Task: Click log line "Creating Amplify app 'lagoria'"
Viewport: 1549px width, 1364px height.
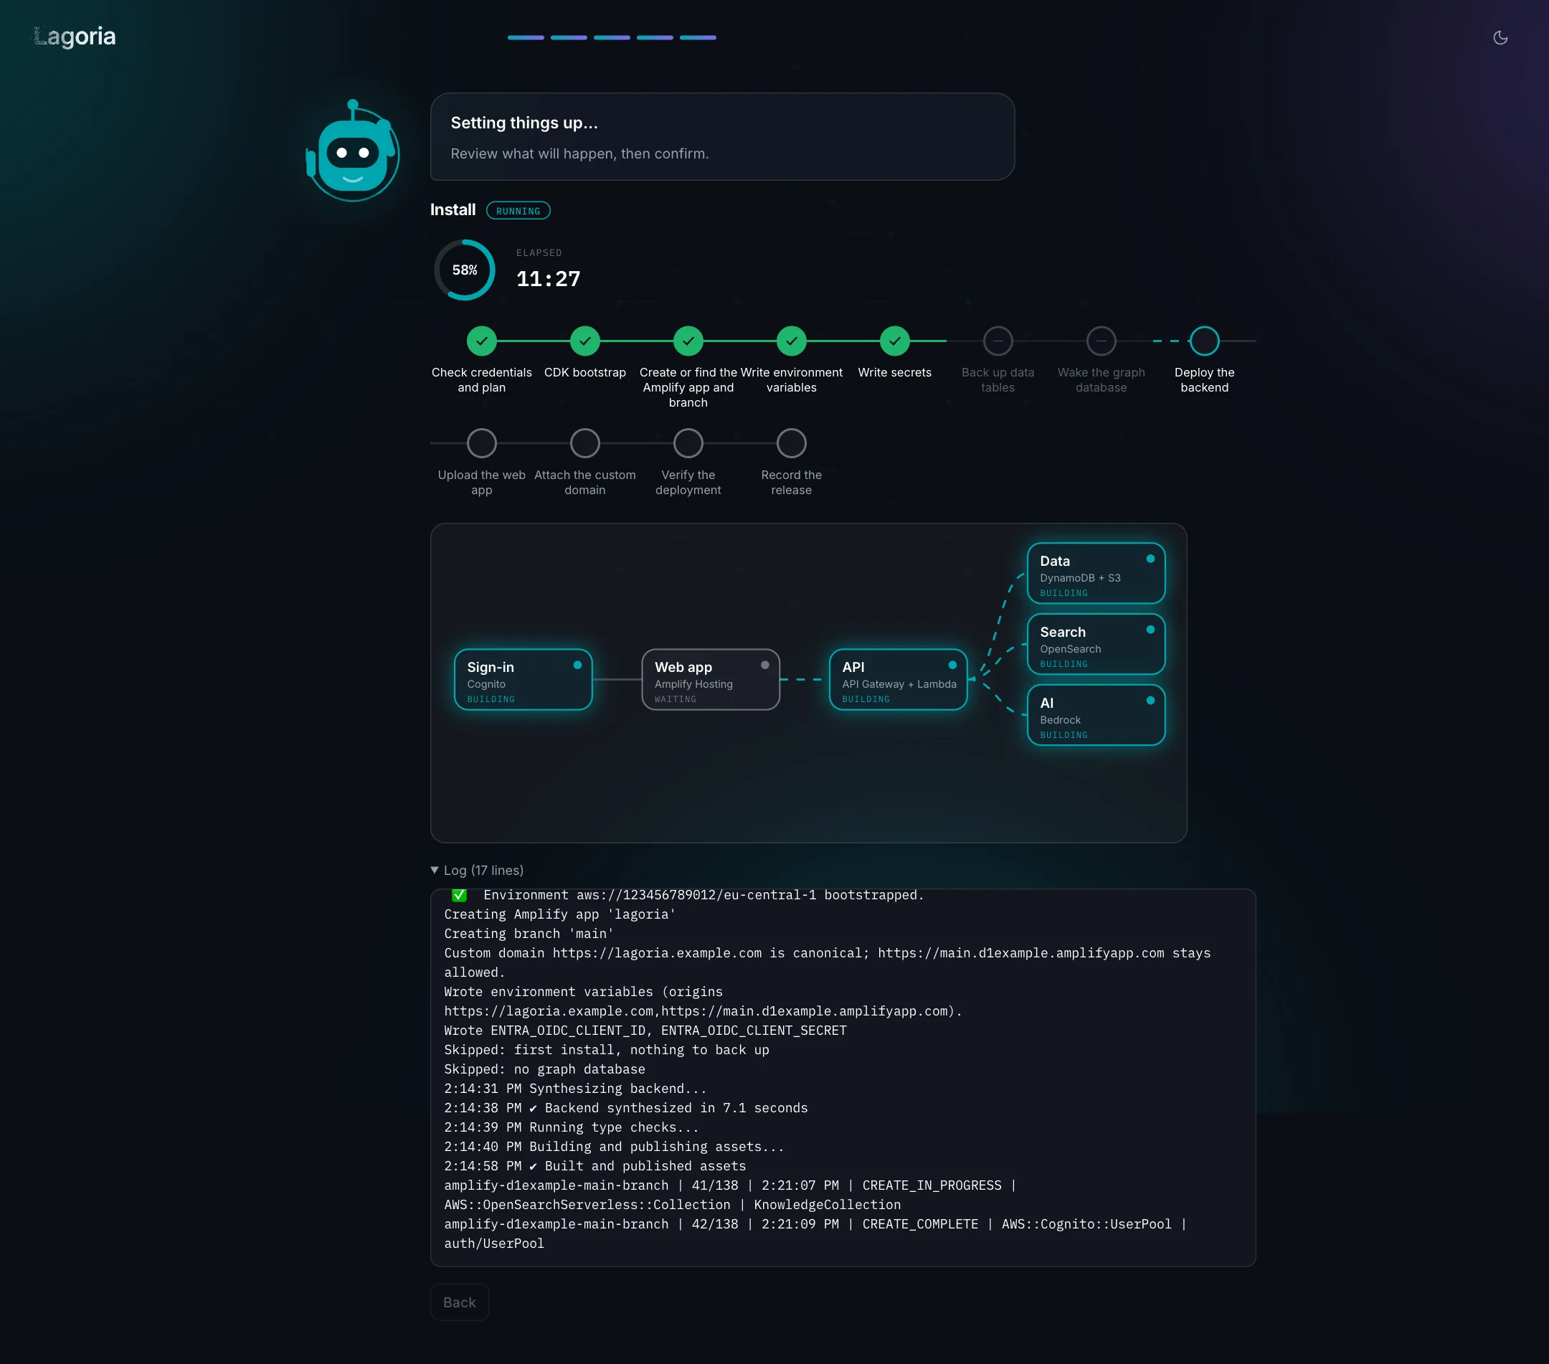Action: [559, 914]
